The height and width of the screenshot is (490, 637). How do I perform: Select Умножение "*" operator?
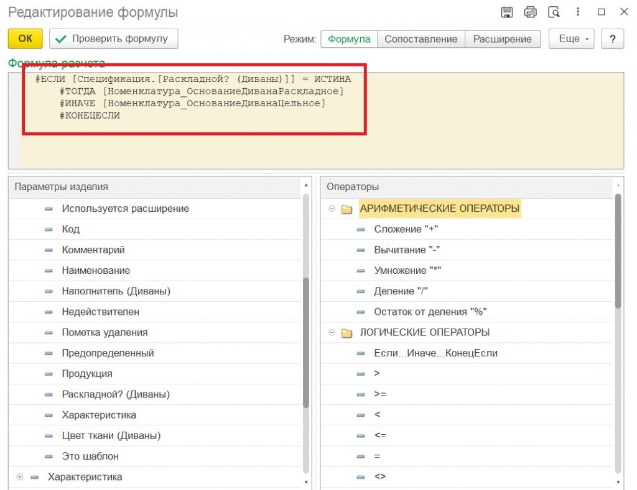point(467,271)
